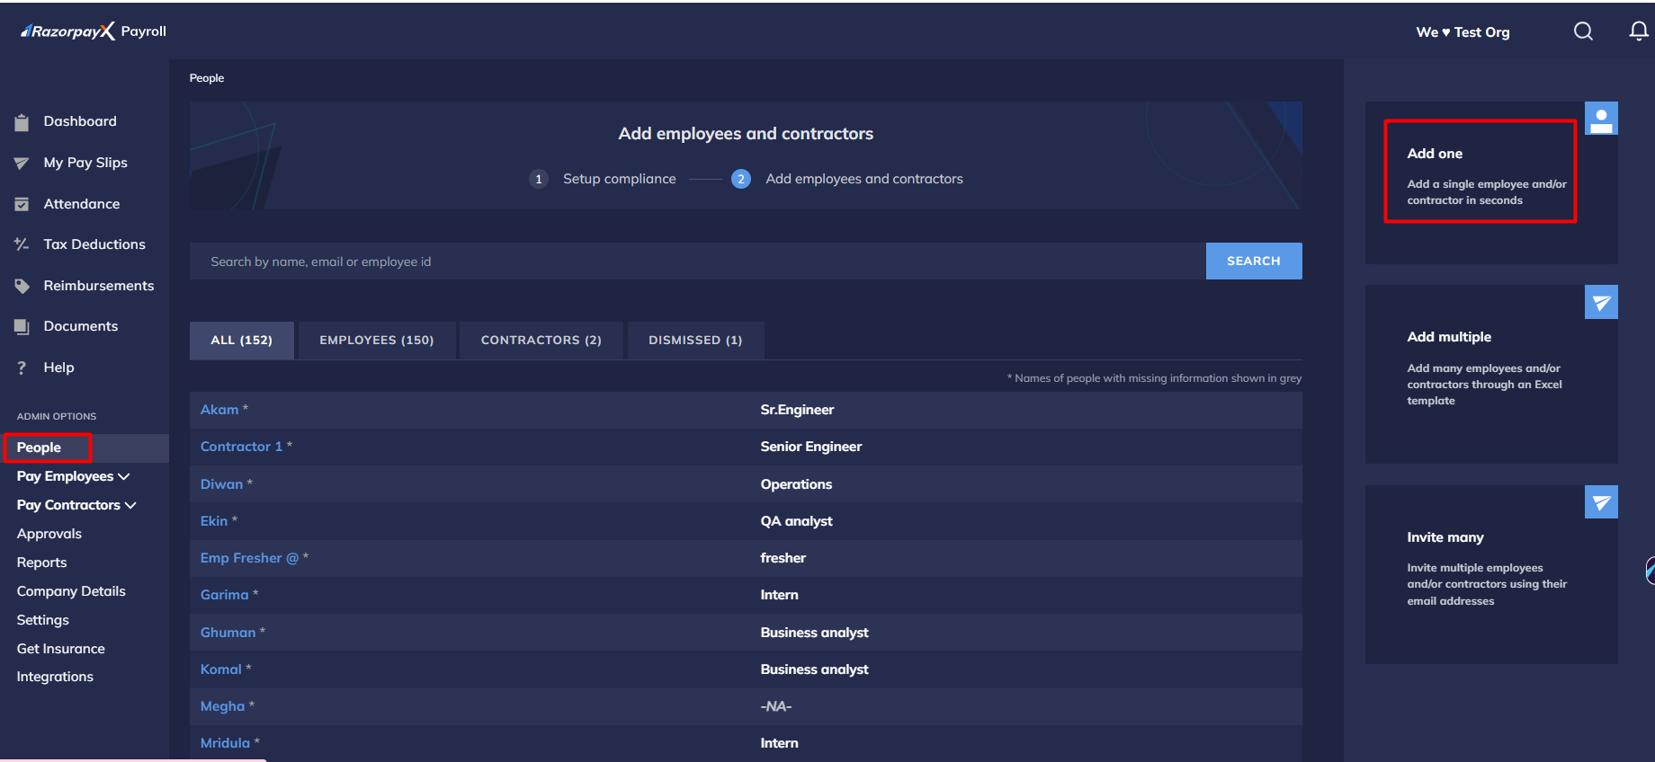Open the Akam employee profile link
Viewport: 1655px width, 762px height.
point(219,410)
